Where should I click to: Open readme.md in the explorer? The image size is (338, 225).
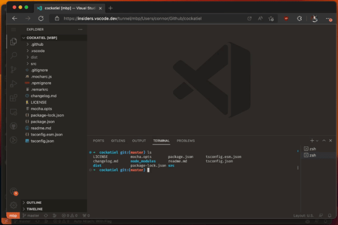[x=54, y=128]
